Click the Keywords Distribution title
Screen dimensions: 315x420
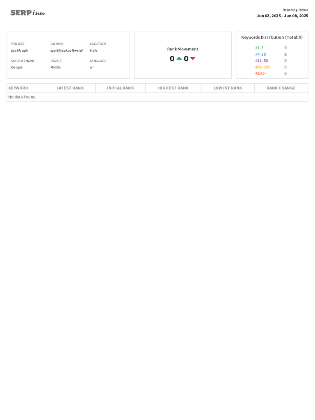point(272,37)
